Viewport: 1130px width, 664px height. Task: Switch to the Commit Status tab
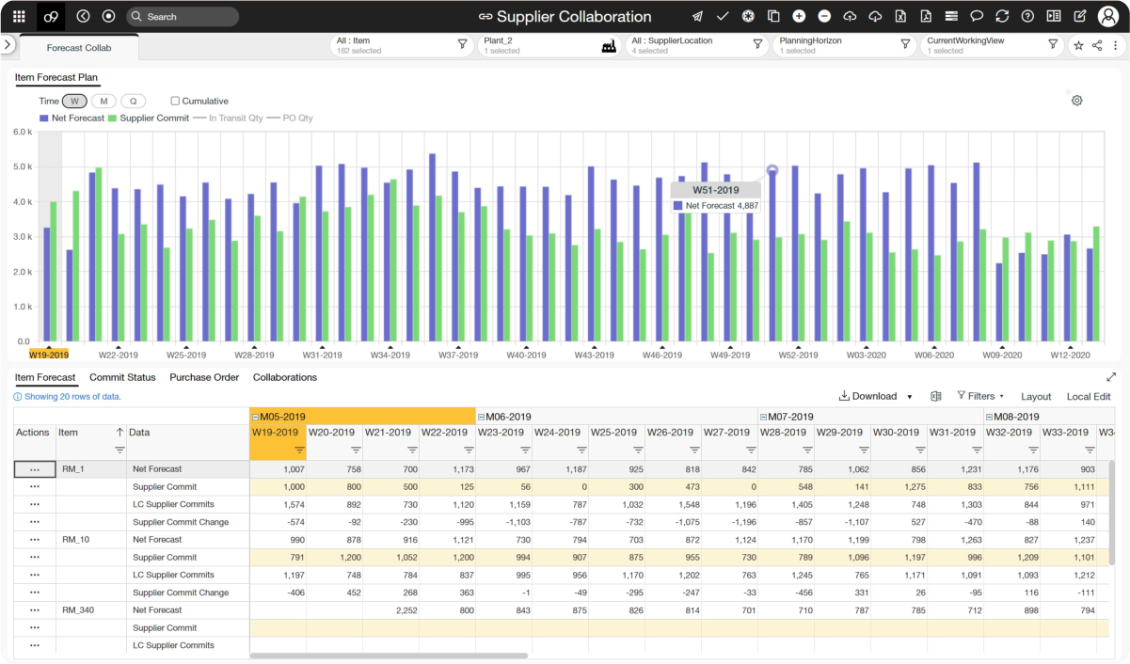pyautogui.click(x=122, y=377)
